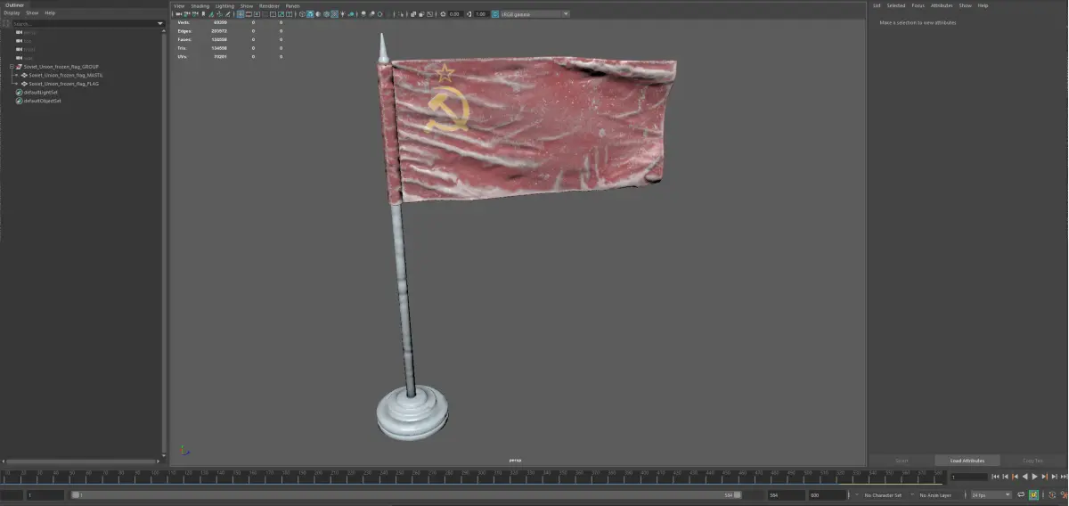Click the smooth shade all cube icon

[310, 14]
